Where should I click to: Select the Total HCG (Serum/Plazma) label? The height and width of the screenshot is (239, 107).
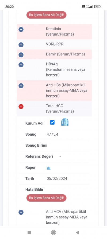[x=60, y=108]
